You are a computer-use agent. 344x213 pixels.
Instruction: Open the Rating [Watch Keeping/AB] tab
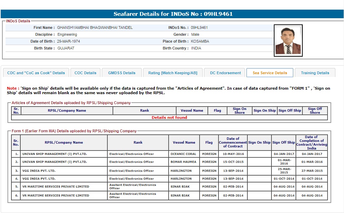coord(173,73)
